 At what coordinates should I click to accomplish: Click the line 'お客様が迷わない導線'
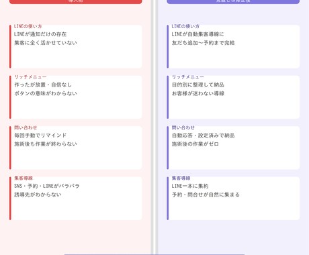[198, 93]
